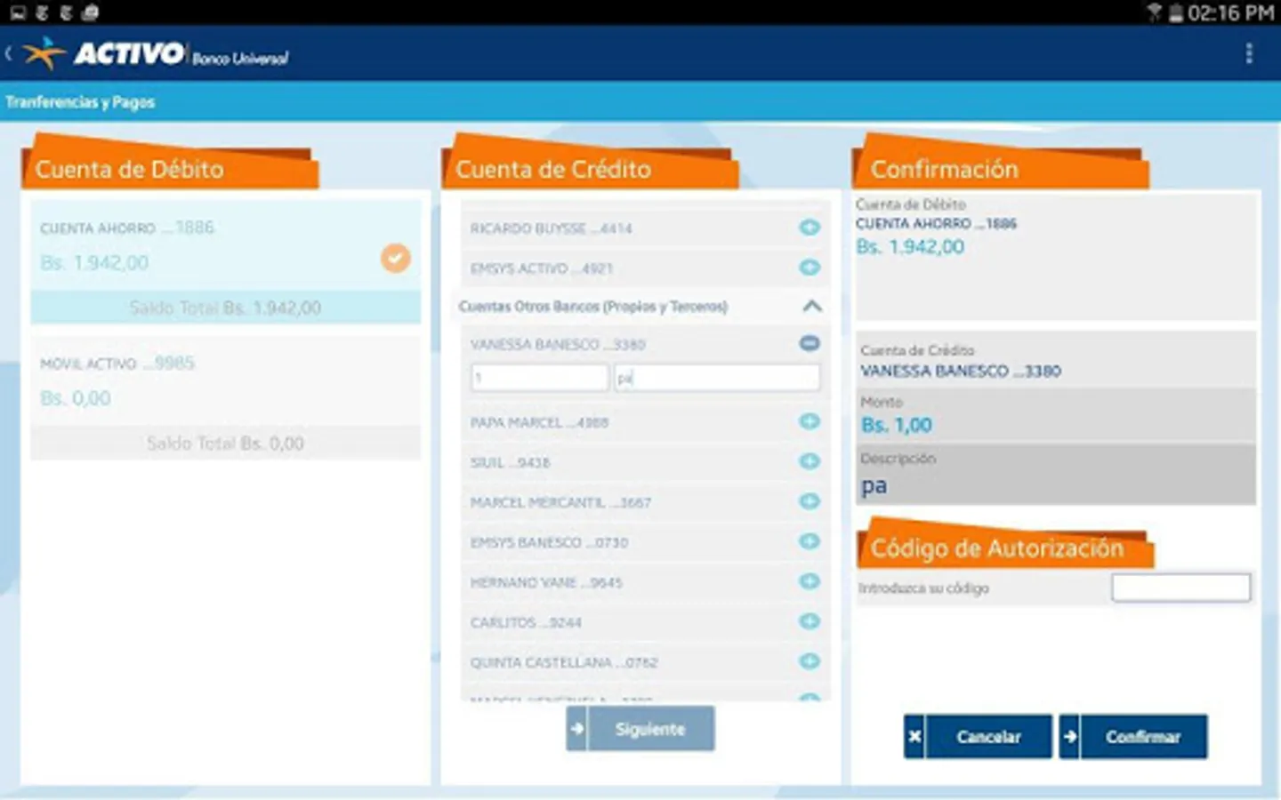This screenshot has height=800, width=1281.
Task: Add HERNANO VANE ...9645 with its plus icon
Action: (810, 581)
